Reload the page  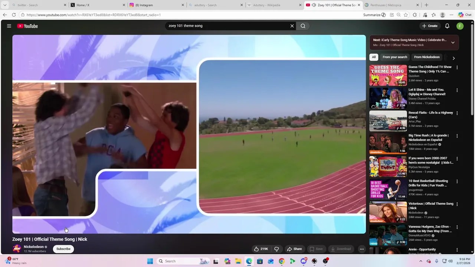tap(14, 15)
